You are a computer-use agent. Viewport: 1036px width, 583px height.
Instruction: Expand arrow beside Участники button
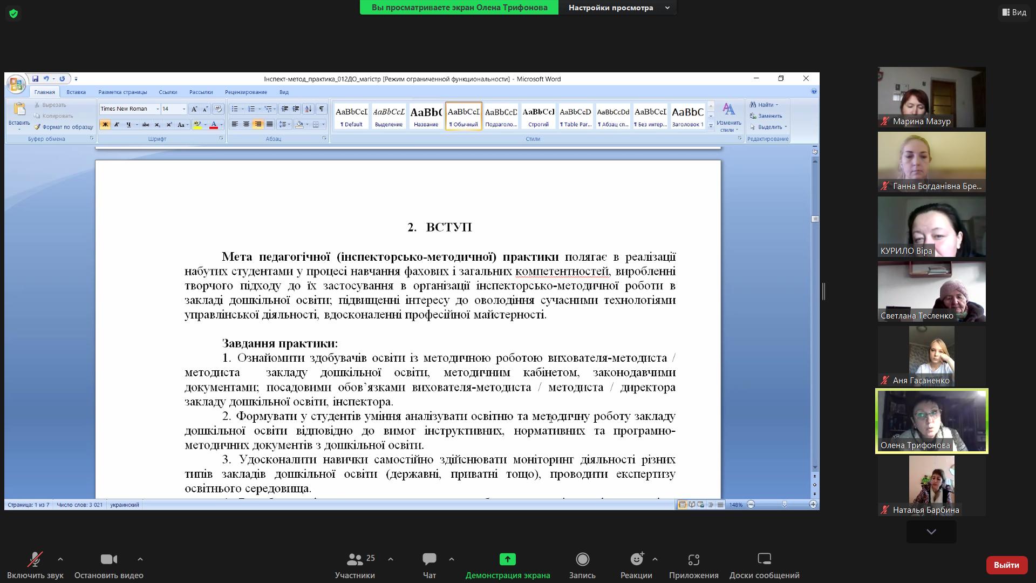pyautogui.click(x=391, y=559)
